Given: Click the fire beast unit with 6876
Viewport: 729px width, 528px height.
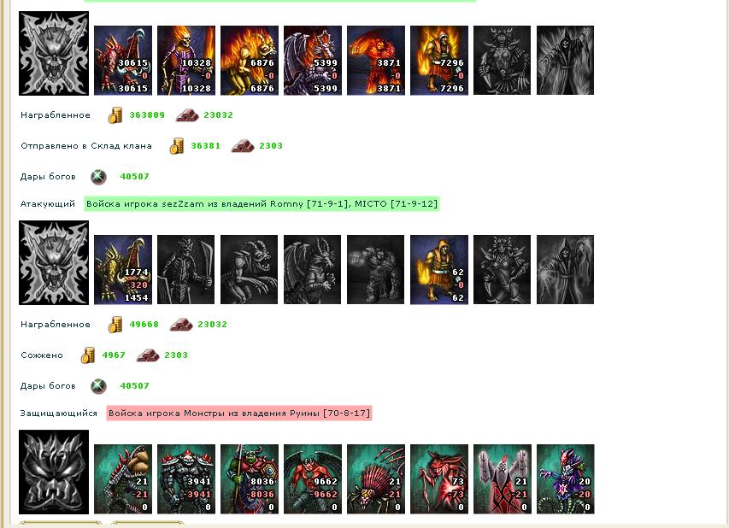Looking at the screenshot, I should pos(250,61).
